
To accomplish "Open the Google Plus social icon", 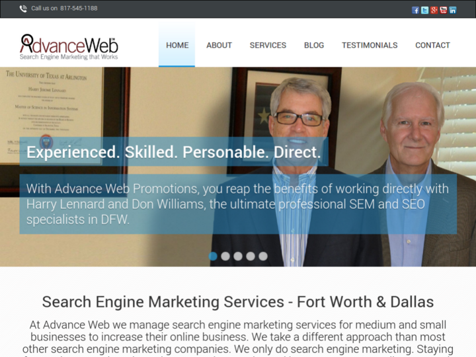I will pos(434,11).
